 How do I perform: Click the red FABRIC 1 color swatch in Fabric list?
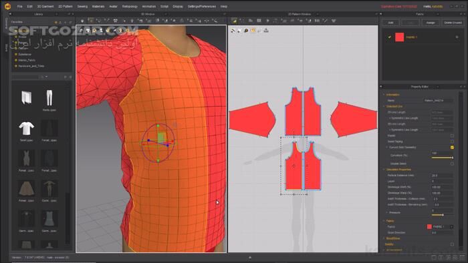399,37
